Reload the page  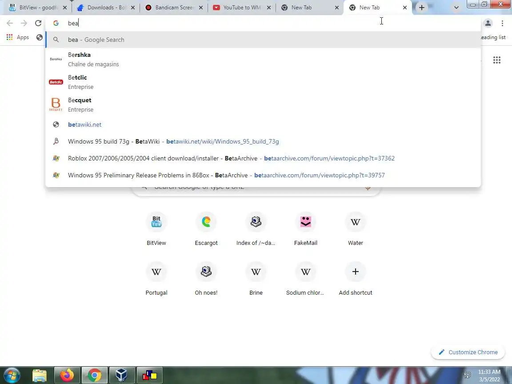[x=38, y=23]
